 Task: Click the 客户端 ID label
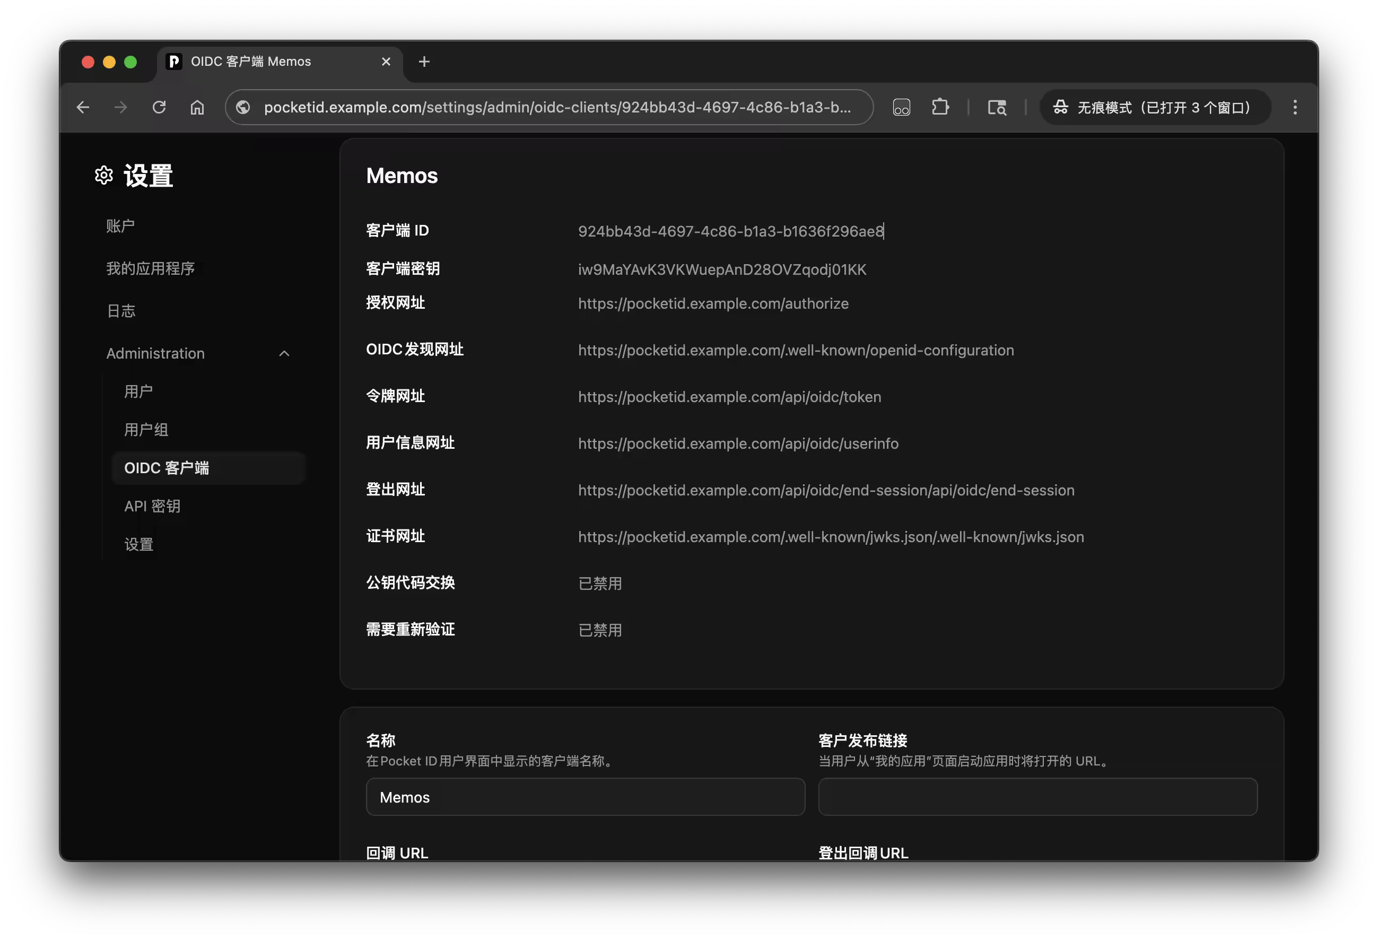397,231
